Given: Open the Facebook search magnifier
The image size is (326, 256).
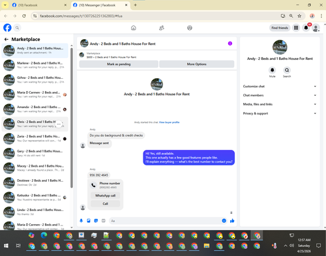Looking at the screenshot, I should (17, 28).
